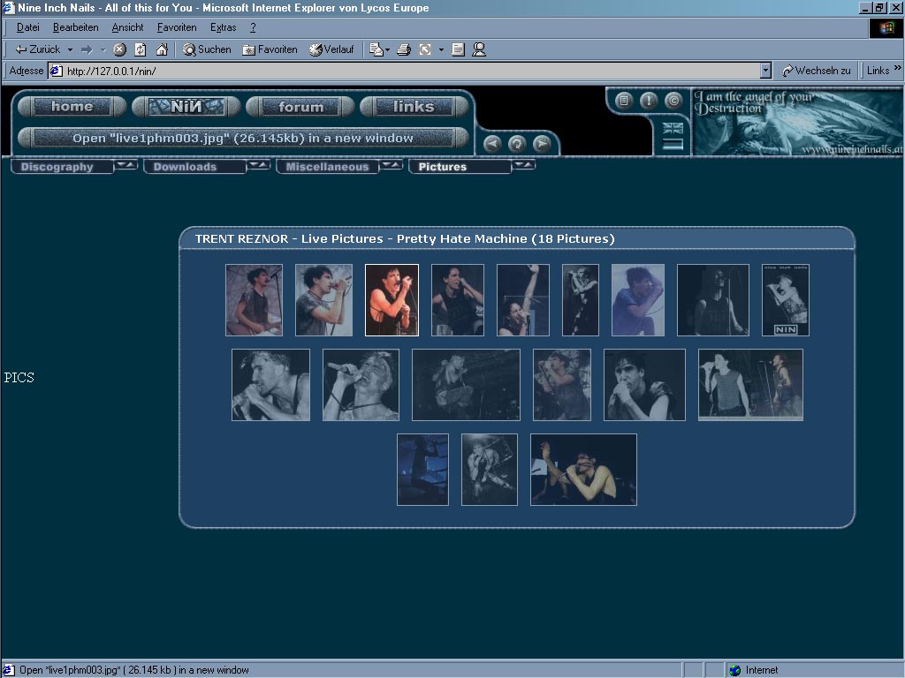Open the Datei menu
The image size is (905, 678).
(x=27, y=27)
